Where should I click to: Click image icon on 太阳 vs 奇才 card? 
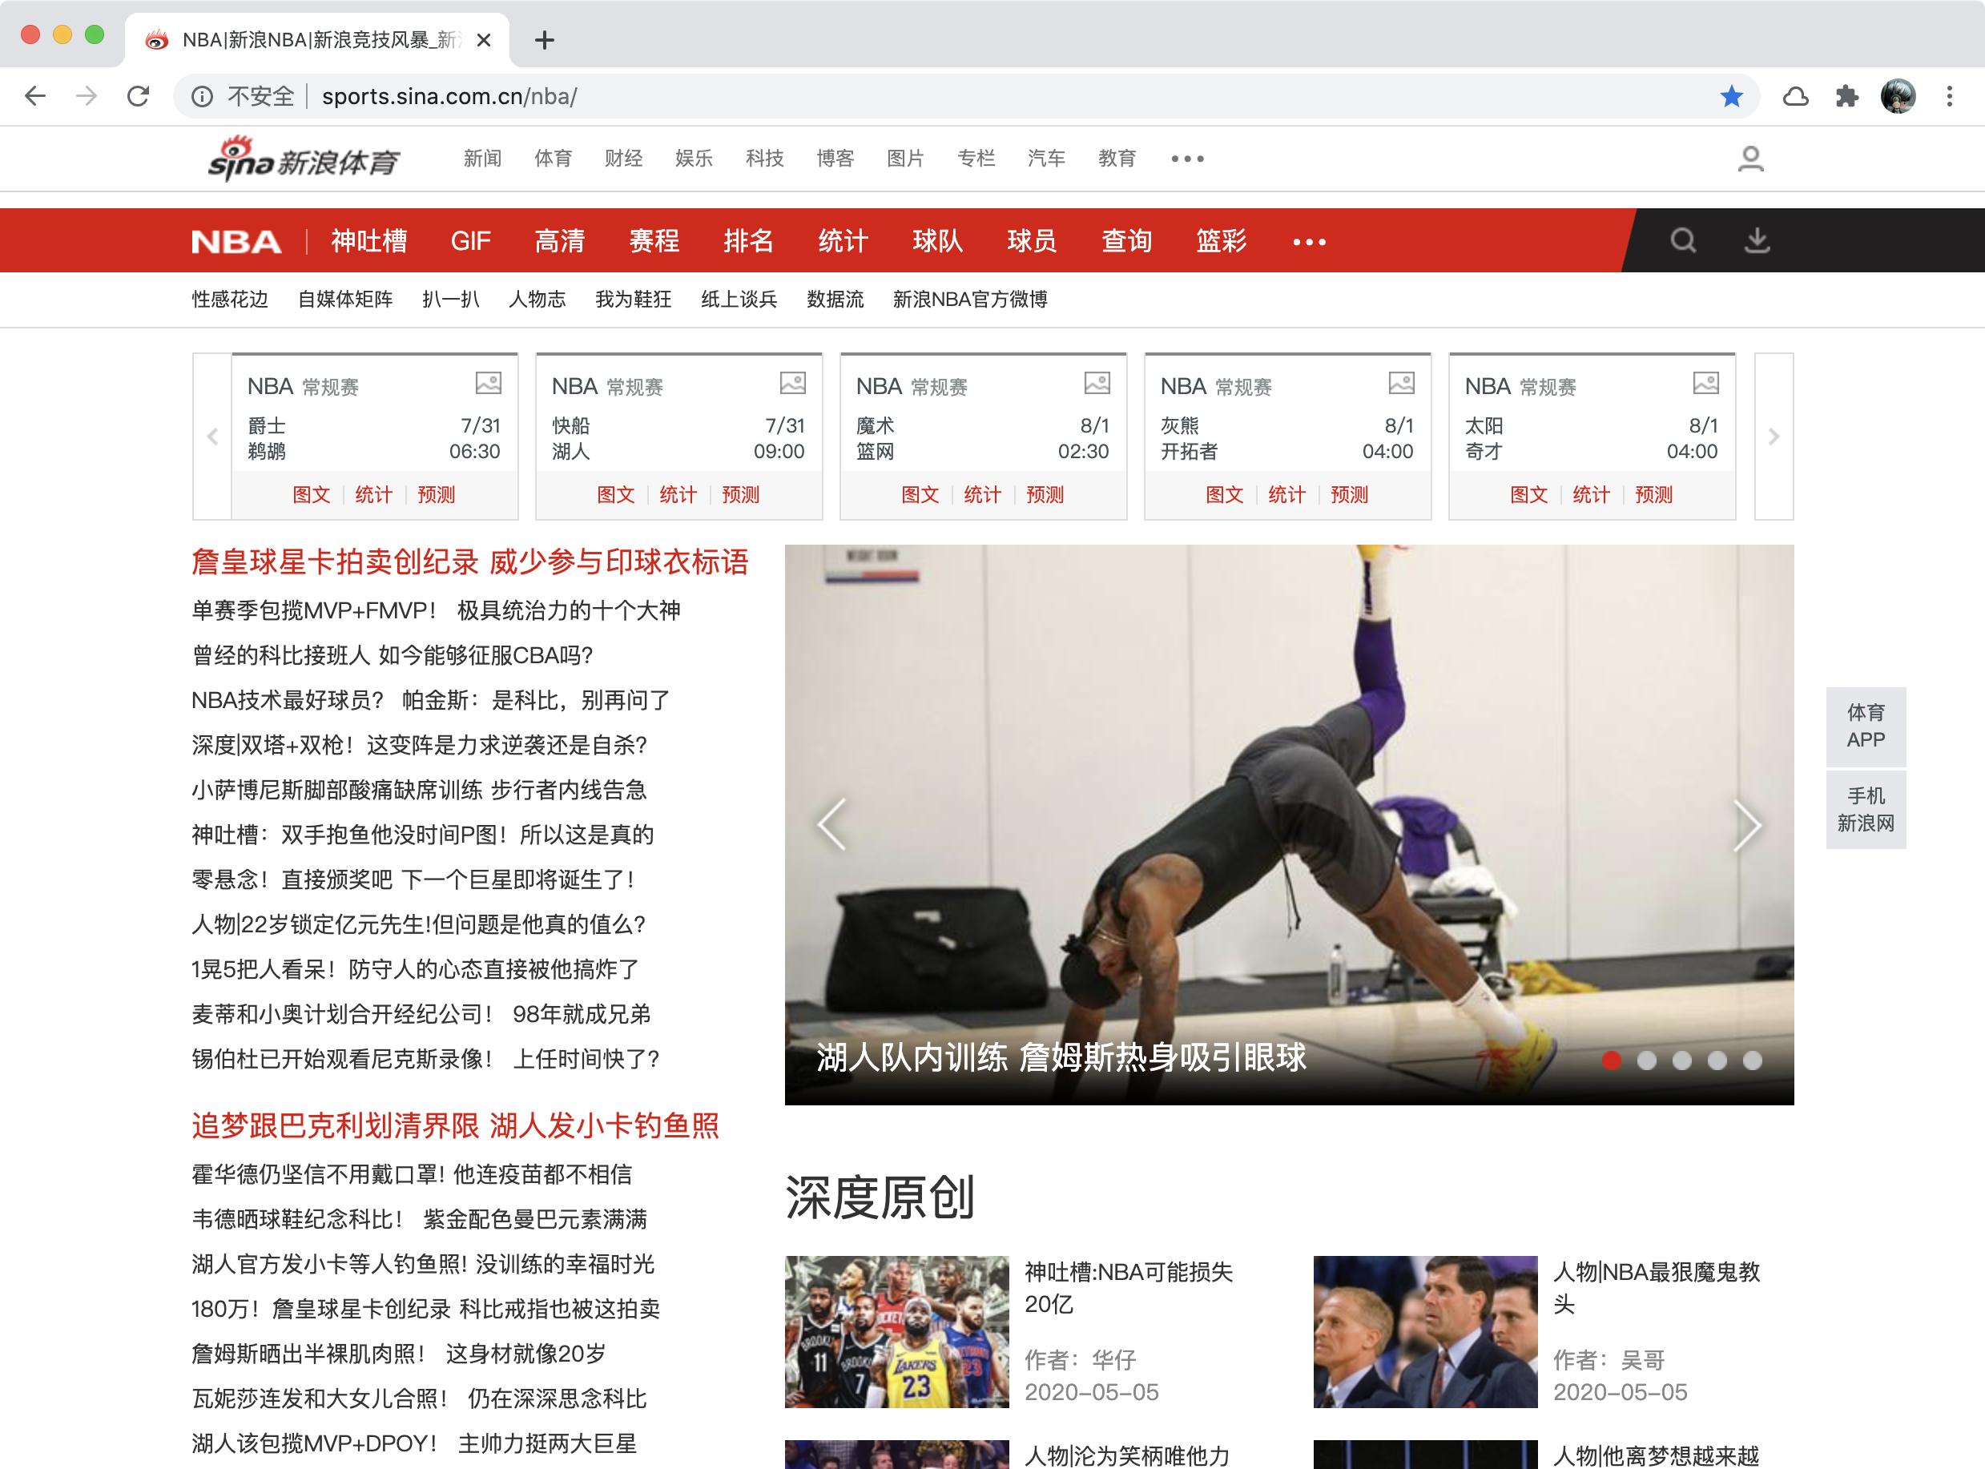(x=1705, y=383)
